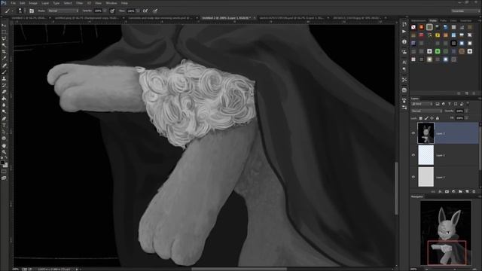
Task: Hide the bottom gray layer
Action: pyautogui.click(x=413, y=177)
